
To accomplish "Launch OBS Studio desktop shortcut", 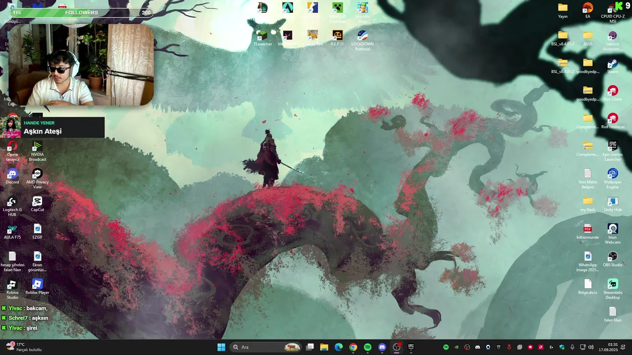I will point(613,259).
